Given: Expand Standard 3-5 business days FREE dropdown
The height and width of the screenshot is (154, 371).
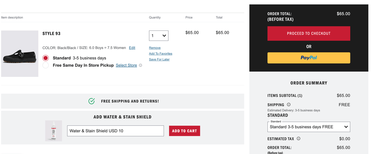Looking at the screenshot, I should (309, 127).
